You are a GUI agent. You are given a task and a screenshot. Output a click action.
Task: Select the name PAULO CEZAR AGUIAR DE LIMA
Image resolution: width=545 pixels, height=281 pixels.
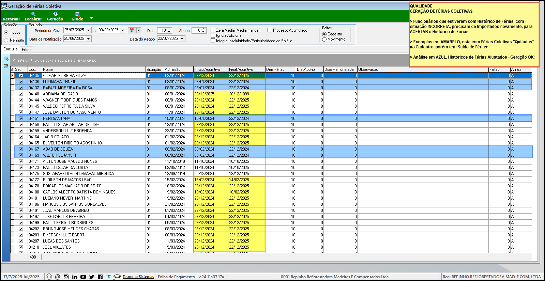click(x=71, y=125)
